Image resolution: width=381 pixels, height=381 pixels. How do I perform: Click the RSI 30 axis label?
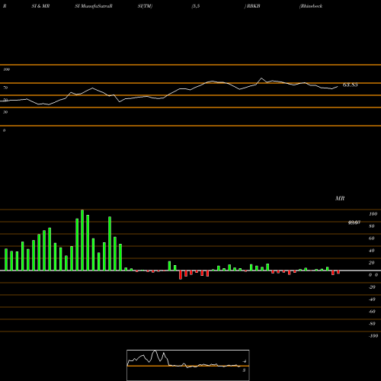click(x=5, y=112)
